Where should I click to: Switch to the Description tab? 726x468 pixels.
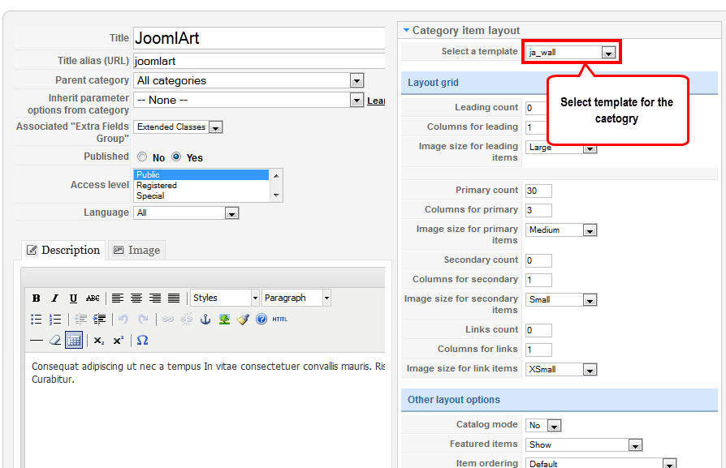pyautogui.click(x=63, y=250)
